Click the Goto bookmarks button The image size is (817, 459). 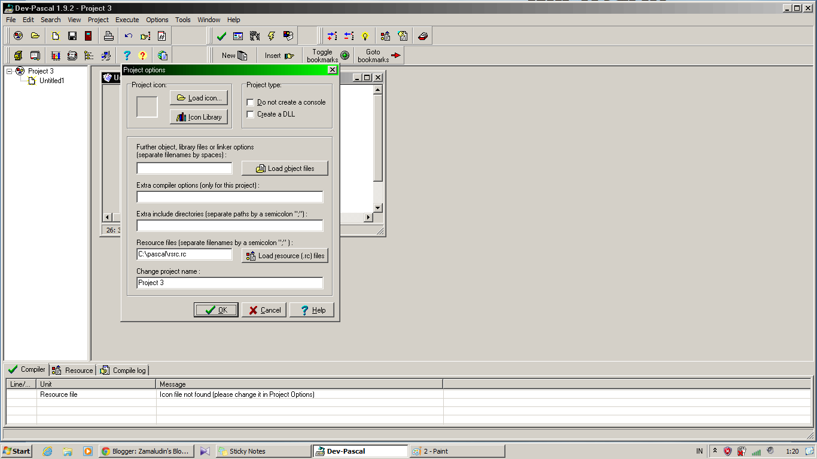[379, 56]
